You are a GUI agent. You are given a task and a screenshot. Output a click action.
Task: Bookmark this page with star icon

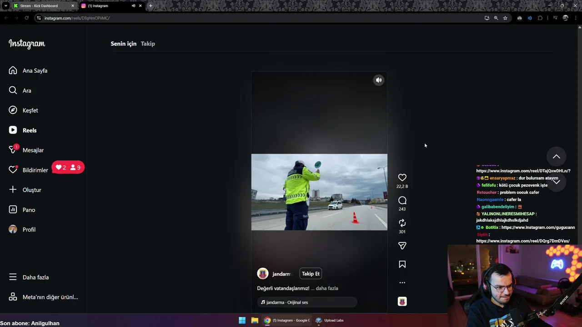(x=505, y=18)
